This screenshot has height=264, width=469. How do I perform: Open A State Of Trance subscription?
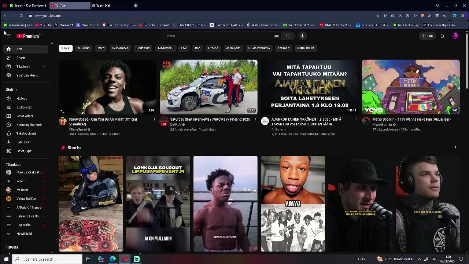point(26,208)
